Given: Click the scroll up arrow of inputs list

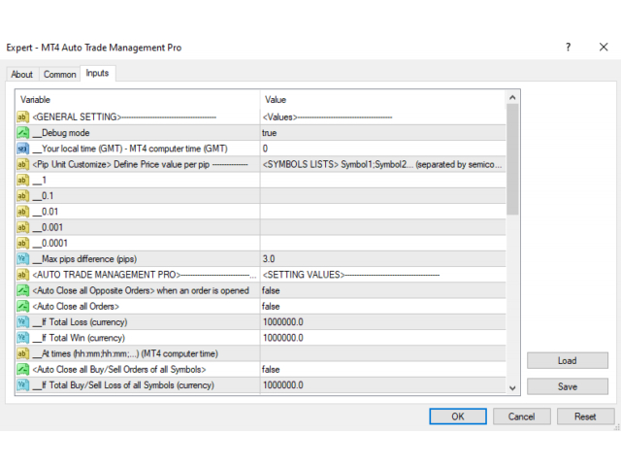Looking at the screenshot, I should tap(512, 97).
